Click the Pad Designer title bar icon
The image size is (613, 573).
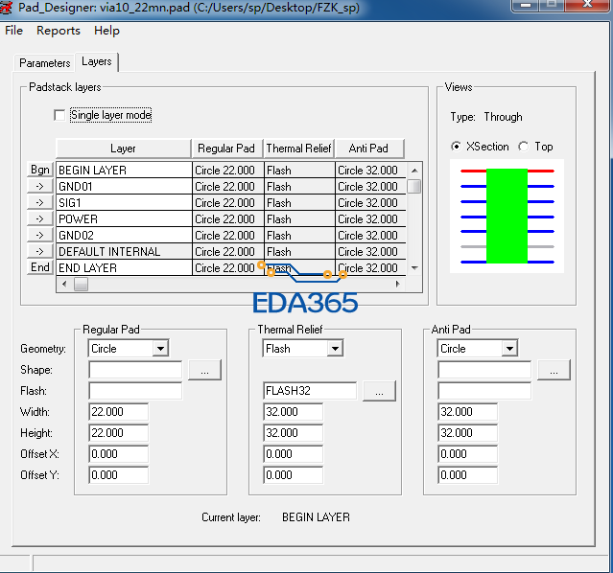[7, 7]
